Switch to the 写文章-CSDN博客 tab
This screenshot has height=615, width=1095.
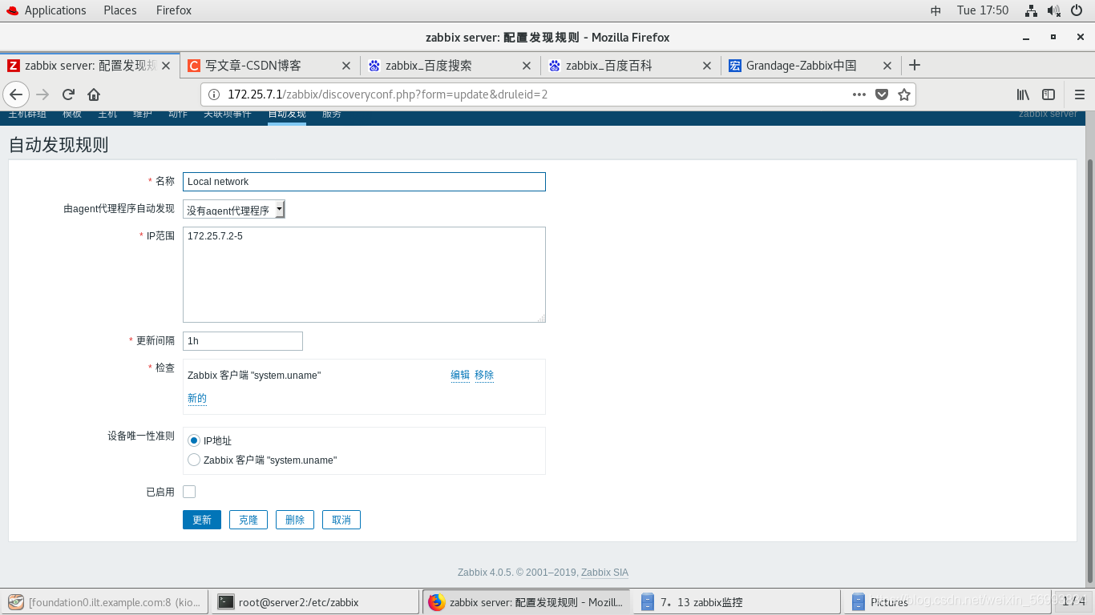click(x=270, y=66)
